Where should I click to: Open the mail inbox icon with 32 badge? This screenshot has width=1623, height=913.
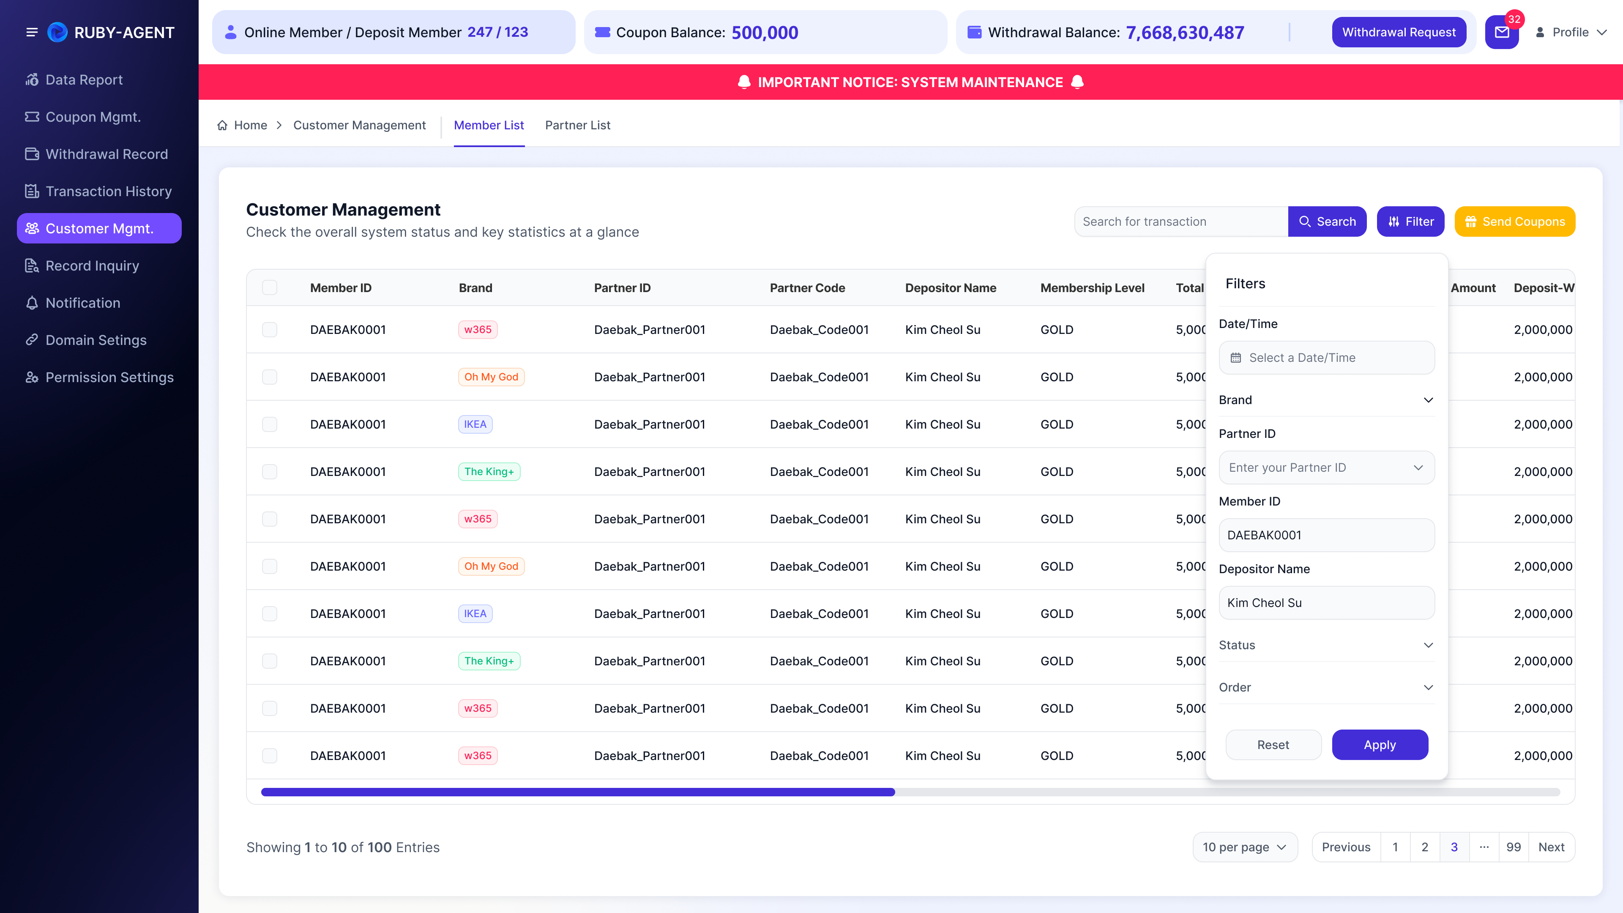pos(1501,32)
